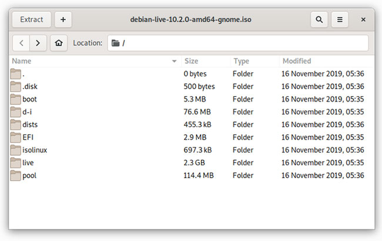Sort by the Modified column header
The height and width of the screenshot is (241, 382).
pos(297,61)
